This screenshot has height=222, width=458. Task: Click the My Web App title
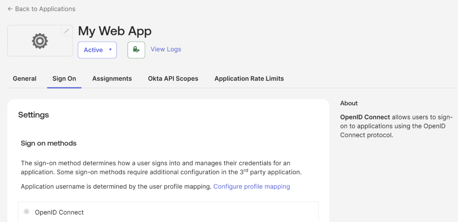pos(115,31)
